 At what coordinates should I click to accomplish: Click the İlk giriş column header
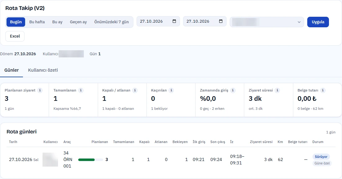(199, 142)
